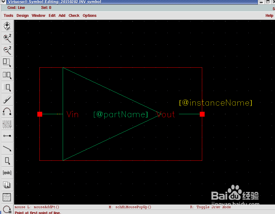Select the [@abc] label tool icon
275x214 pixels.
pos(7,173)
